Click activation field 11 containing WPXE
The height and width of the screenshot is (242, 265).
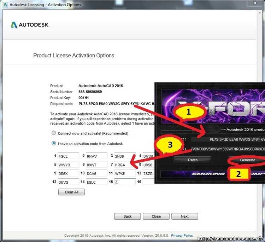pyautogui.click(x=125, y=173)
